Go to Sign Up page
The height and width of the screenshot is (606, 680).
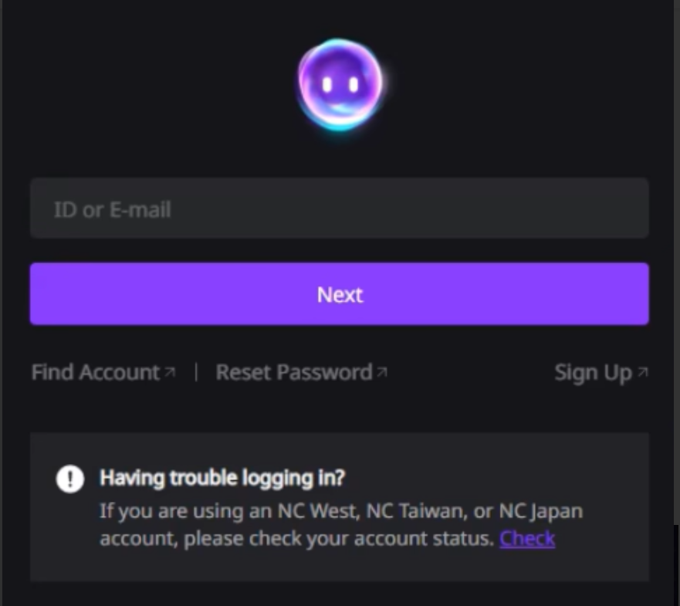pyautogui.click(x=593, y=372)
